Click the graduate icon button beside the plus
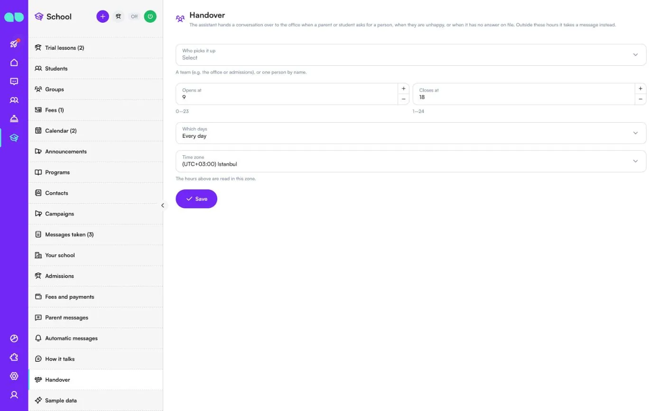Screen dimensions: 659x411 [x=119, y=17]
